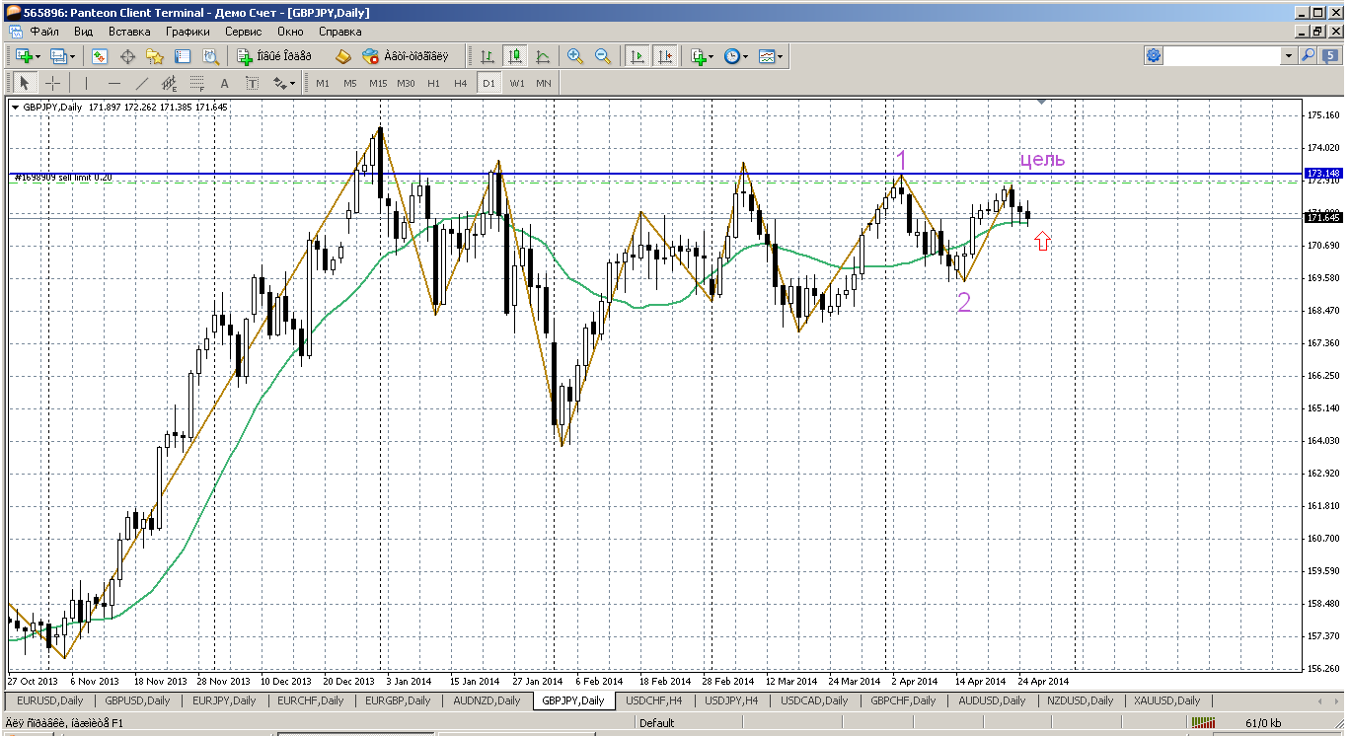Toggle the H4 timeframe button
Viewport: 1350px width, 736px height.
pos(461,84)
